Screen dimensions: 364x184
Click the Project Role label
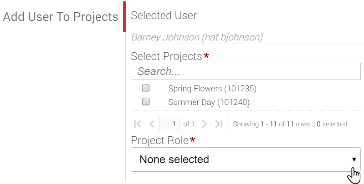(160, 140)
